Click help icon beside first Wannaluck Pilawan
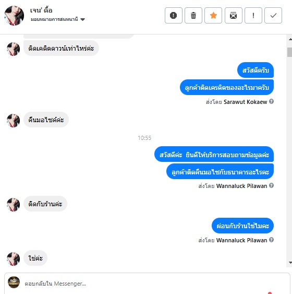Viewport: 292px width, 294px height. [x=271, y=185]
